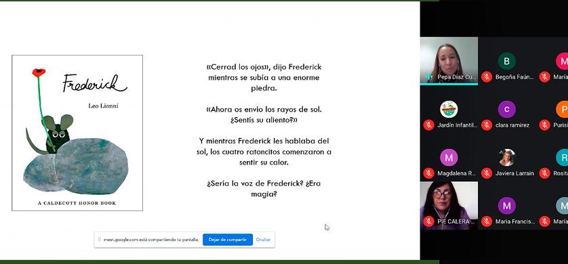
Task: Select Pepa Díaz's video tile
Action: (449, 61)
